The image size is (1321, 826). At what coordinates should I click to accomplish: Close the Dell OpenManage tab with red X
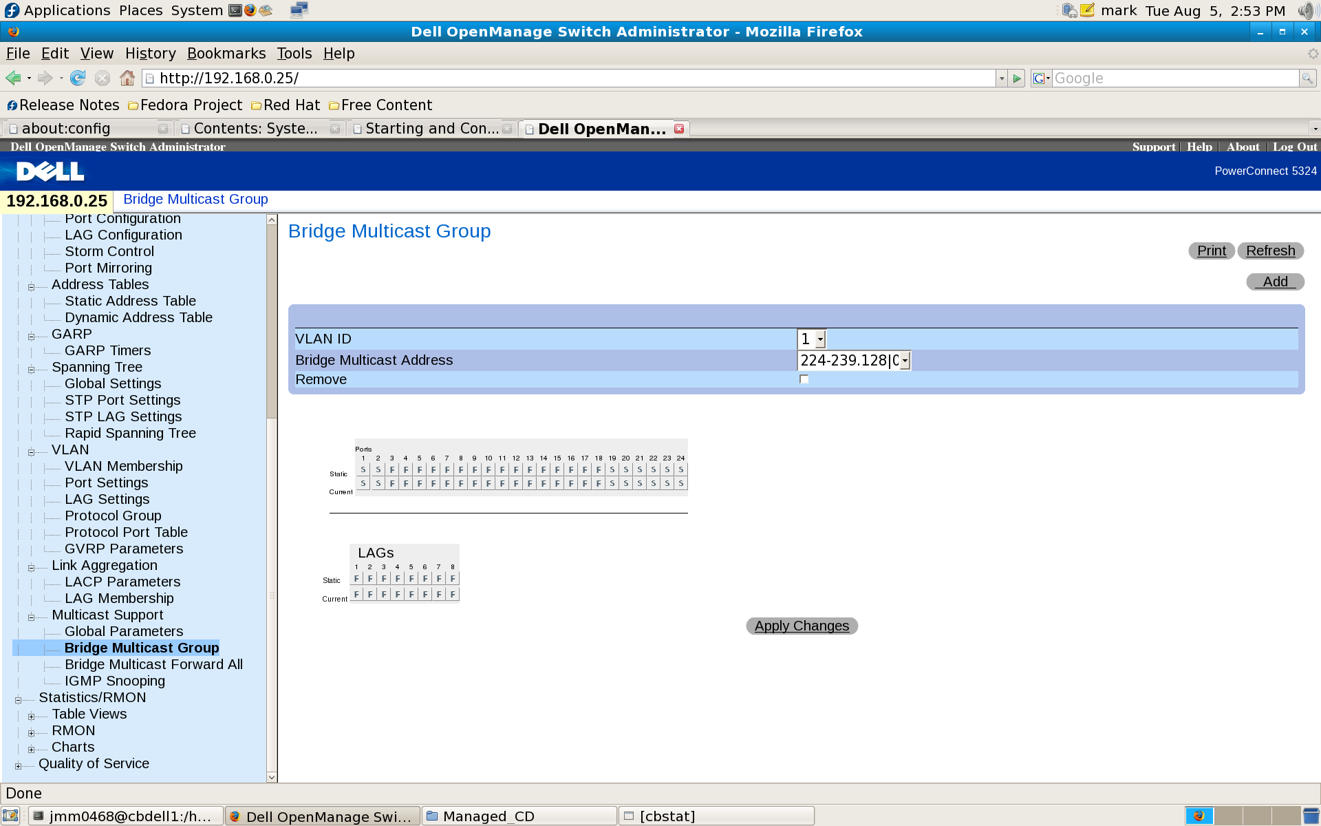pos(679,129)
